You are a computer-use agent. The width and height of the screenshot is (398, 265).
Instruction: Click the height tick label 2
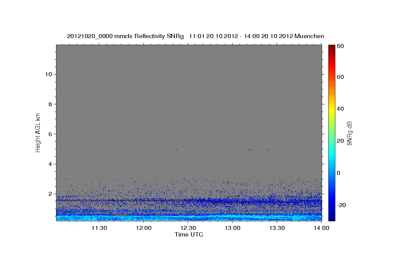50,194
